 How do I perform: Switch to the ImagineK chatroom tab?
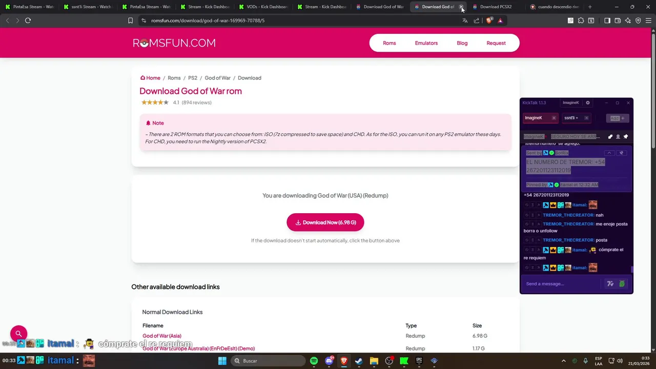(536, 118)
